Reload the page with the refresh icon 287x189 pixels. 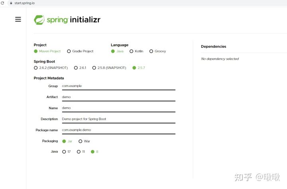(2, 3)
